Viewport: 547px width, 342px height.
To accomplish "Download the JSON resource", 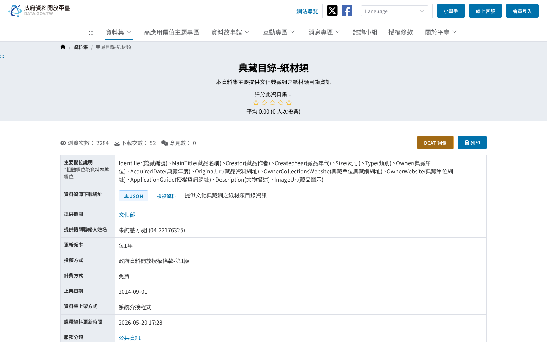I will [x=133, y=196].
